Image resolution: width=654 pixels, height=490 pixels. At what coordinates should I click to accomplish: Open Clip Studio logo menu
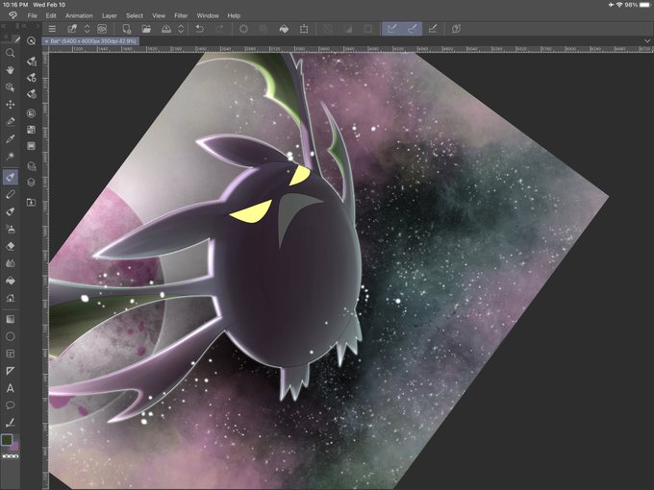coord(13,15)
